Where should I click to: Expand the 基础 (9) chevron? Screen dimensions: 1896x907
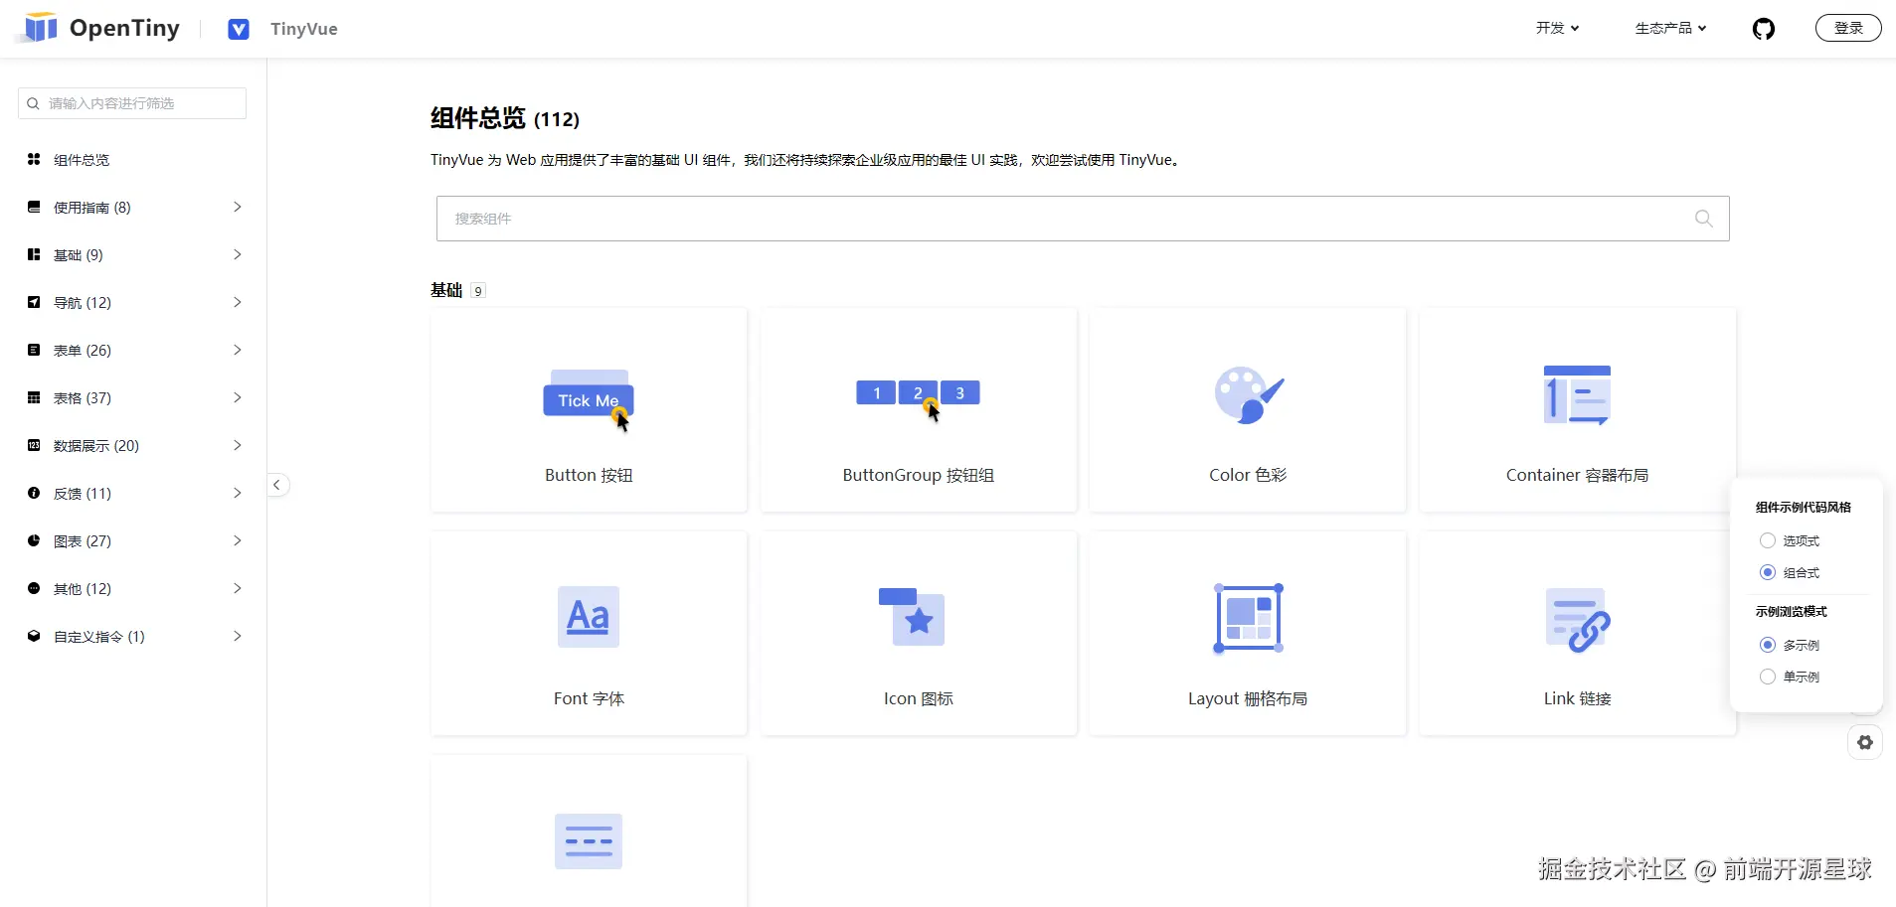coord(238,254)
